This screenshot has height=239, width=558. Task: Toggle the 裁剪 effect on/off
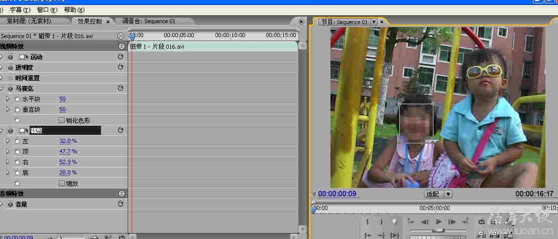click(11, 131)
